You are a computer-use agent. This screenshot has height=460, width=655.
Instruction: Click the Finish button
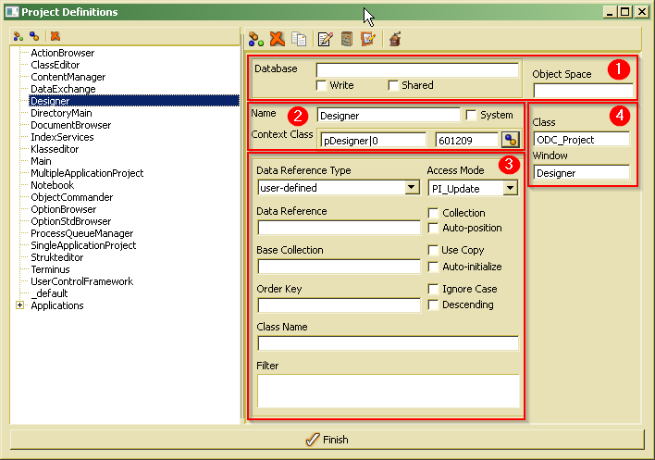pos(327,439)
